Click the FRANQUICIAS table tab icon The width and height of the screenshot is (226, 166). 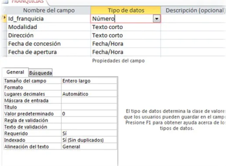(x=5, y=1)
